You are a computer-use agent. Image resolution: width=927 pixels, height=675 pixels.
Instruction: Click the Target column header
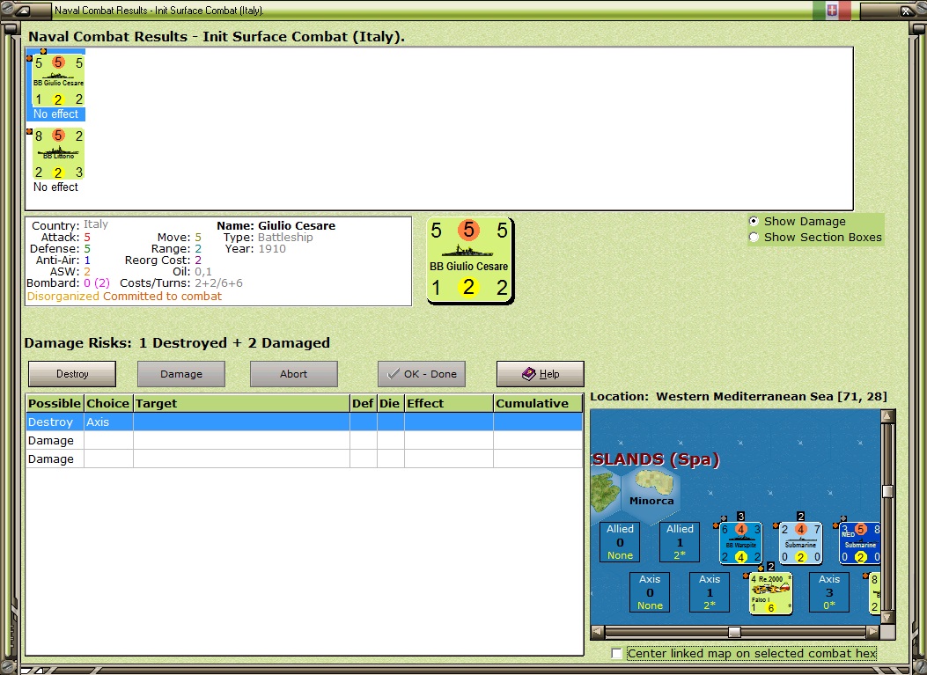click(x=241, y=403)
